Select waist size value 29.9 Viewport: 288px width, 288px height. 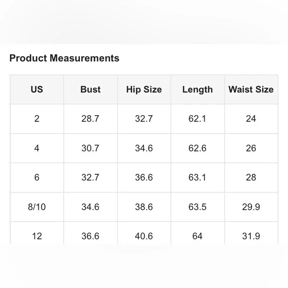point(251,207)
